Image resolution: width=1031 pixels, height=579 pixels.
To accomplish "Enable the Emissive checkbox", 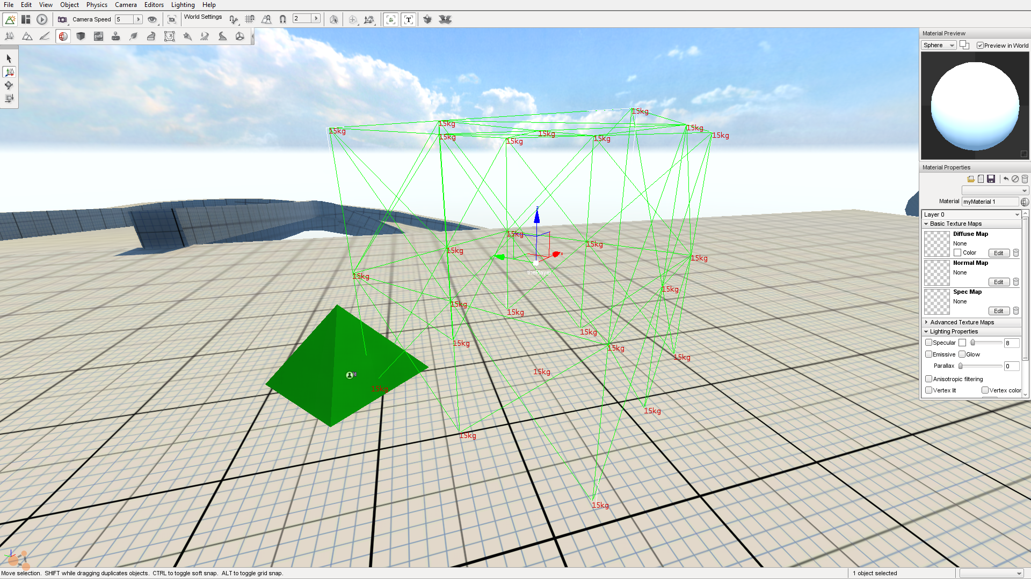I will (928, 354).
